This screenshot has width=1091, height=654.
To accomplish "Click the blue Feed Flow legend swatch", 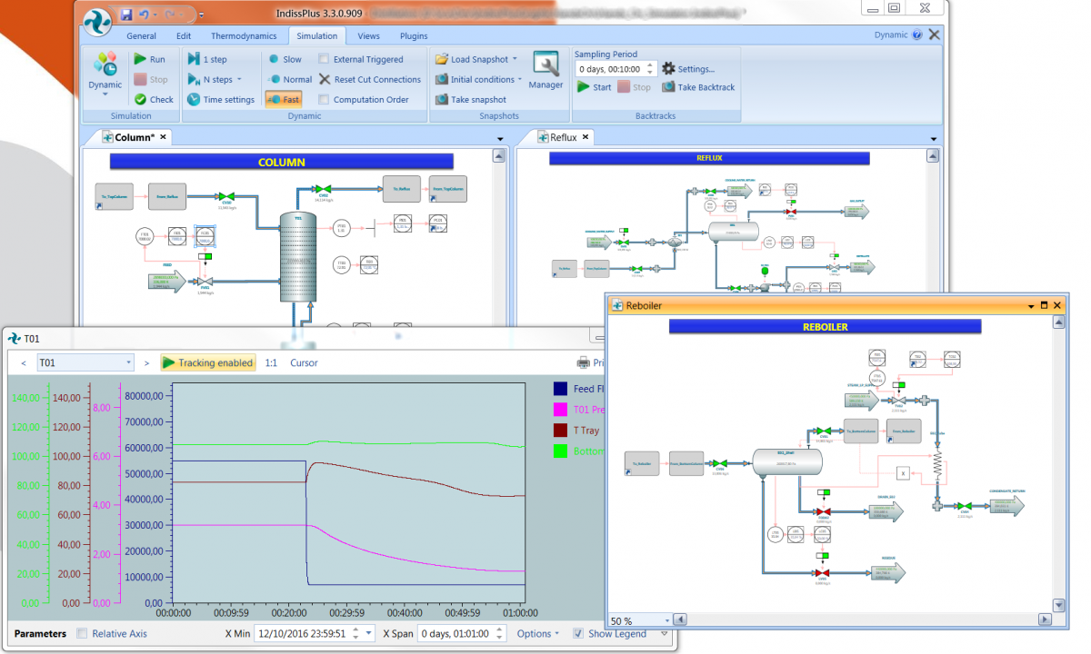I will (x=560, y=389).
